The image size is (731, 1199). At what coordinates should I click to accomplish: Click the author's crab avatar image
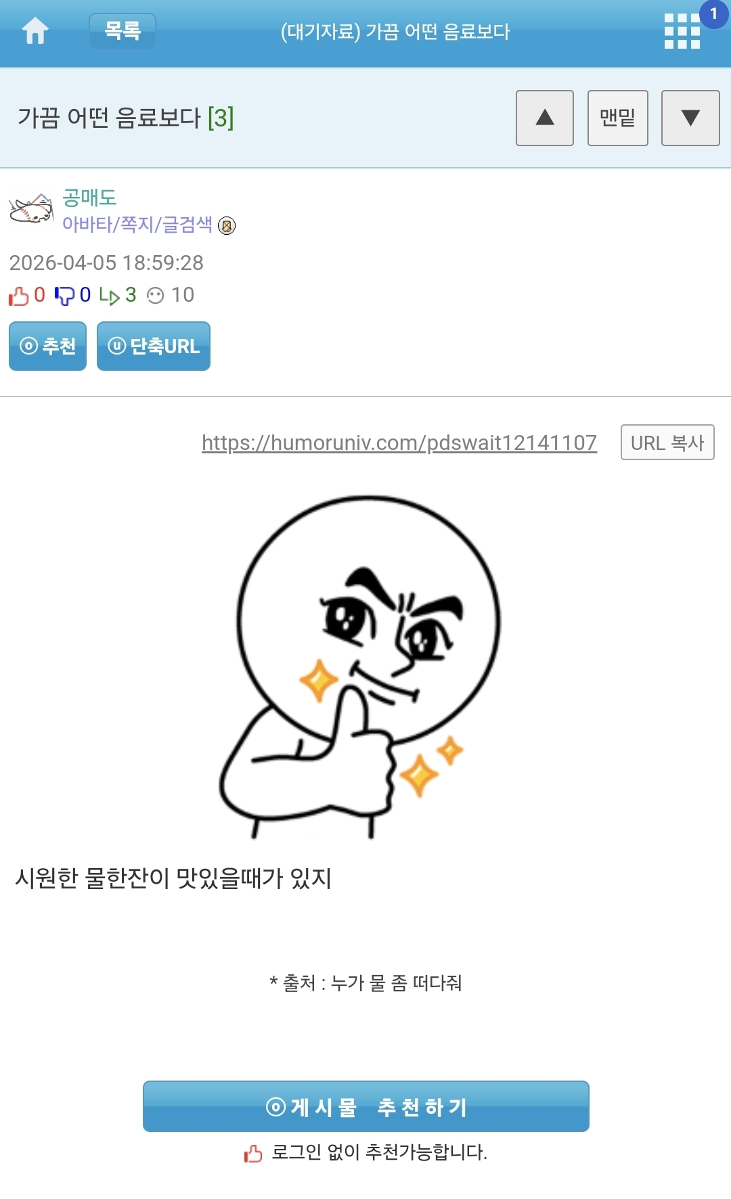[x=31, y=209]
